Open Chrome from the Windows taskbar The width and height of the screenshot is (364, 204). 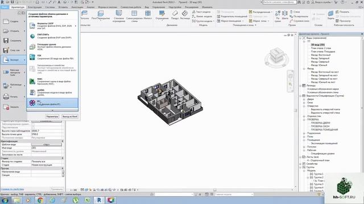click(x=40, y=200)
